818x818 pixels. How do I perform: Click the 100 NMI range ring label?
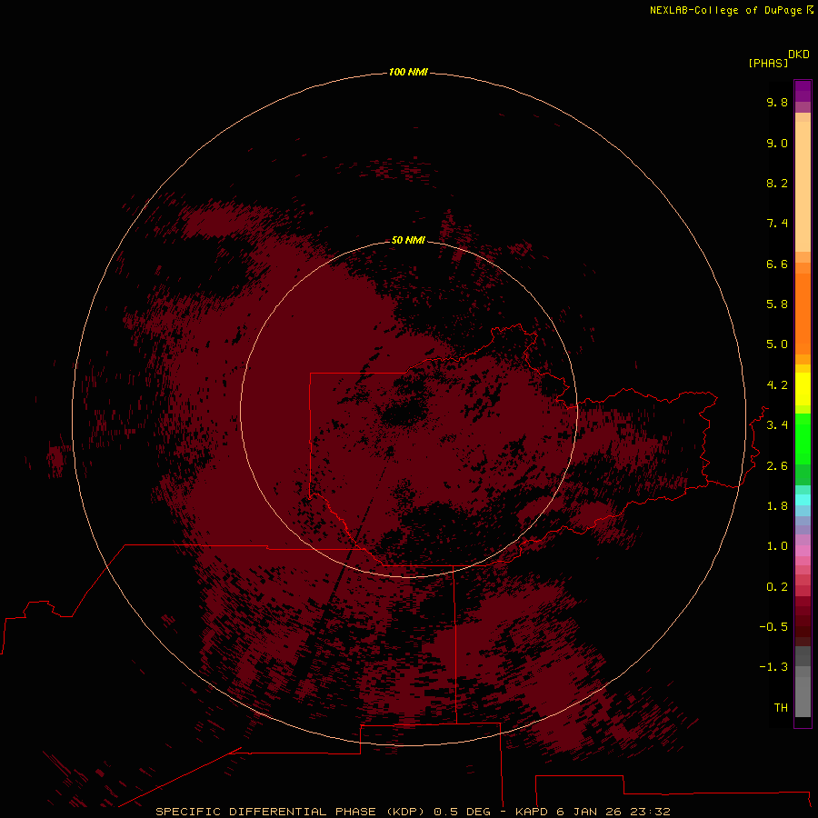tap(408, 72)
